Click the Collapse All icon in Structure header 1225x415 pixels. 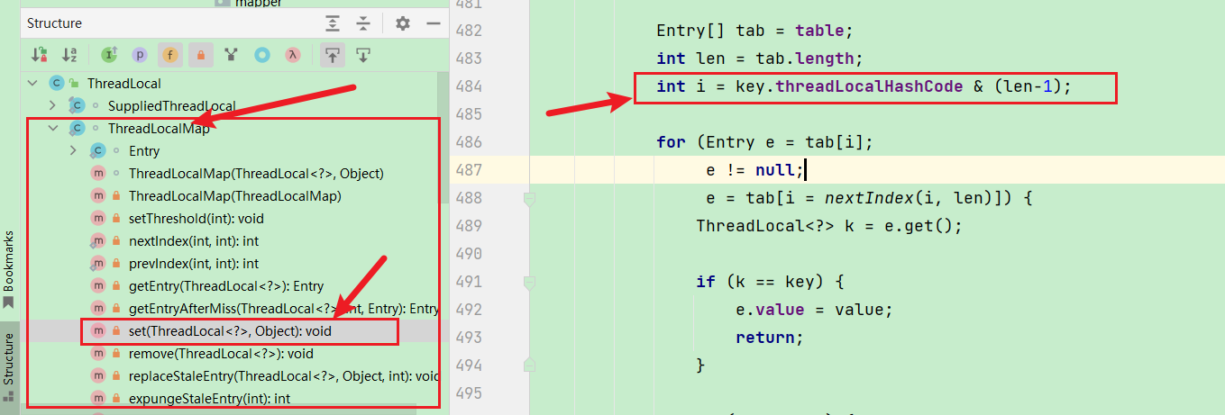[363, 23]
